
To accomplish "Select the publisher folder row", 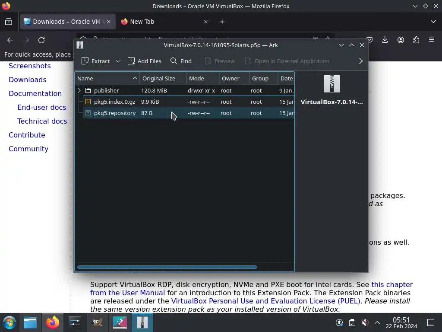I will [x=185, y=90].
